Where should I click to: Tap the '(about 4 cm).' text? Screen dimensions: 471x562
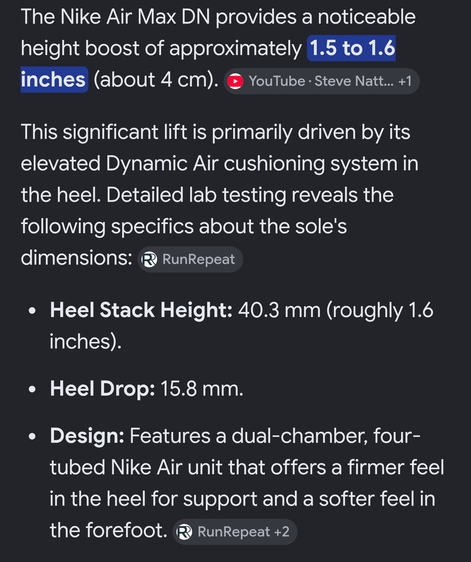click(156, 80)
